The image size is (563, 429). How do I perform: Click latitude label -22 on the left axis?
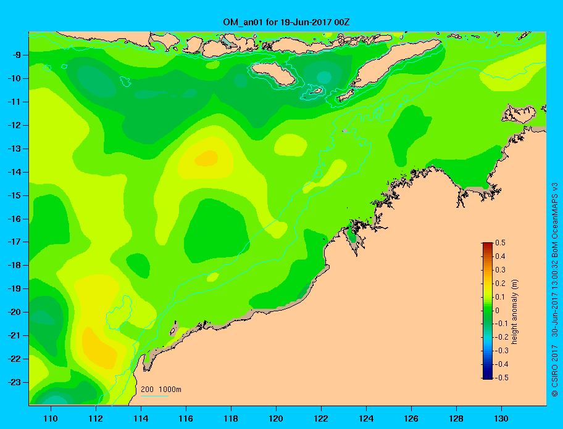tap(14, 359)
